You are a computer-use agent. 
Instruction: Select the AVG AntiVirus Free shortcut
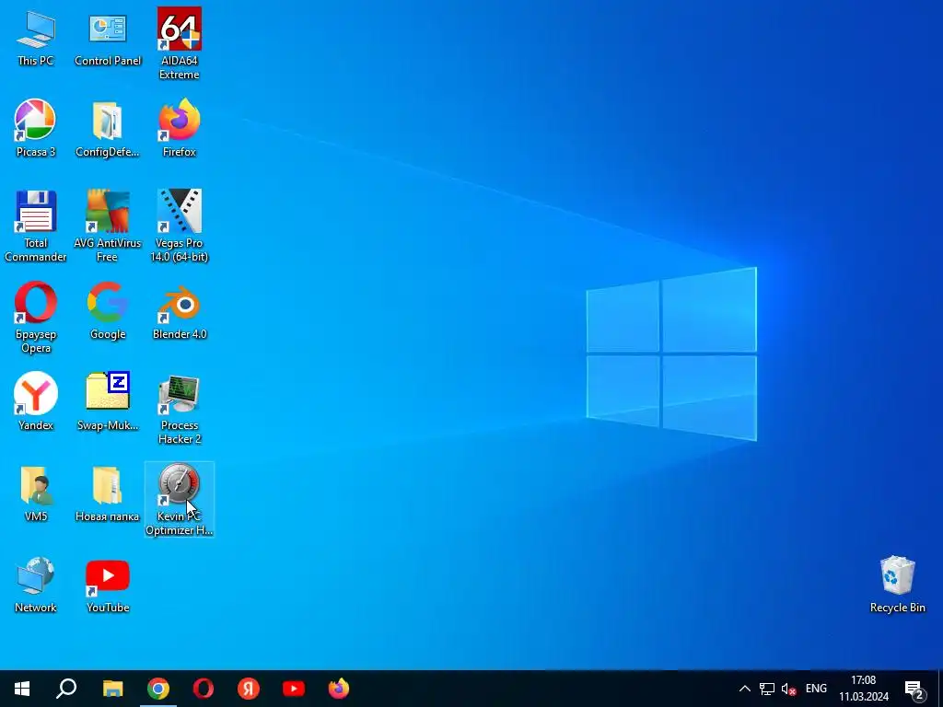[108, 226]
